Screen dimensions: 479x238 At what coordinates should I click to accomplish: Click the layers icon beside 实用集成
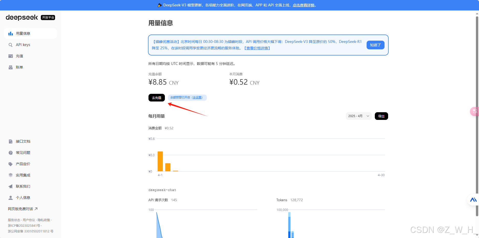click(x=10, y=175)
